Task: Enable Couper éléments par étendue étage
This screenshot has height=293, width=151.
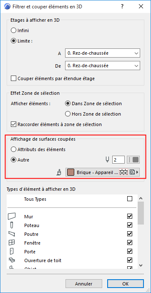Action: pos(13,78)
